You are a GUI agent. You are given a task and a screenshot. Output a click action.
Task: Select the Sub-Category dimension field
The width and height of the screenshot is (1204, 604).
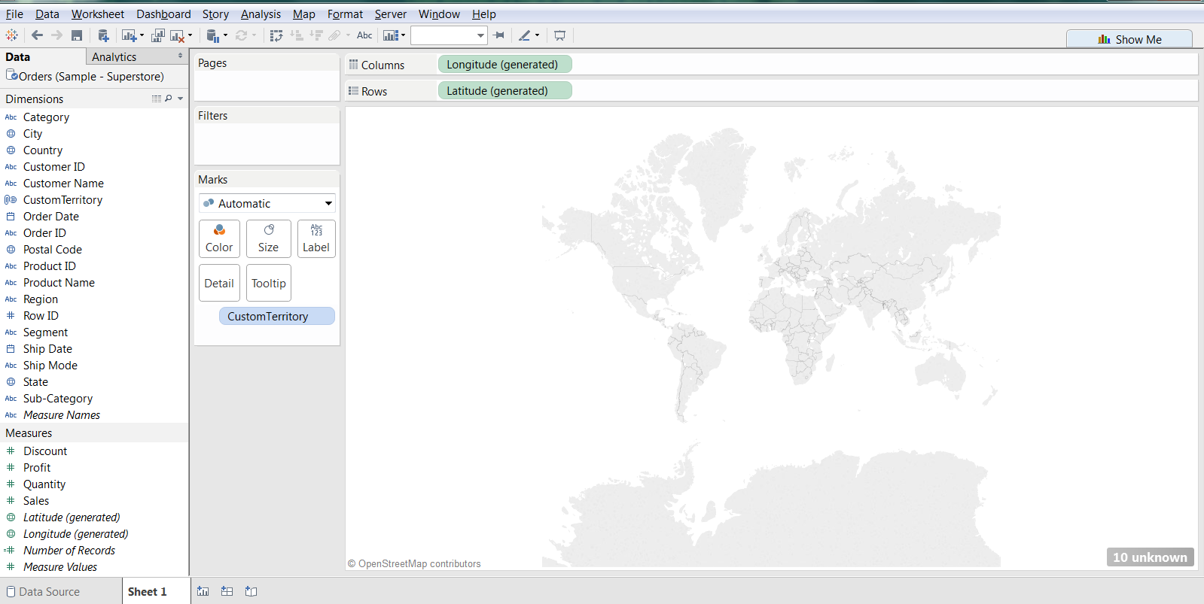(x=58, y=399)
